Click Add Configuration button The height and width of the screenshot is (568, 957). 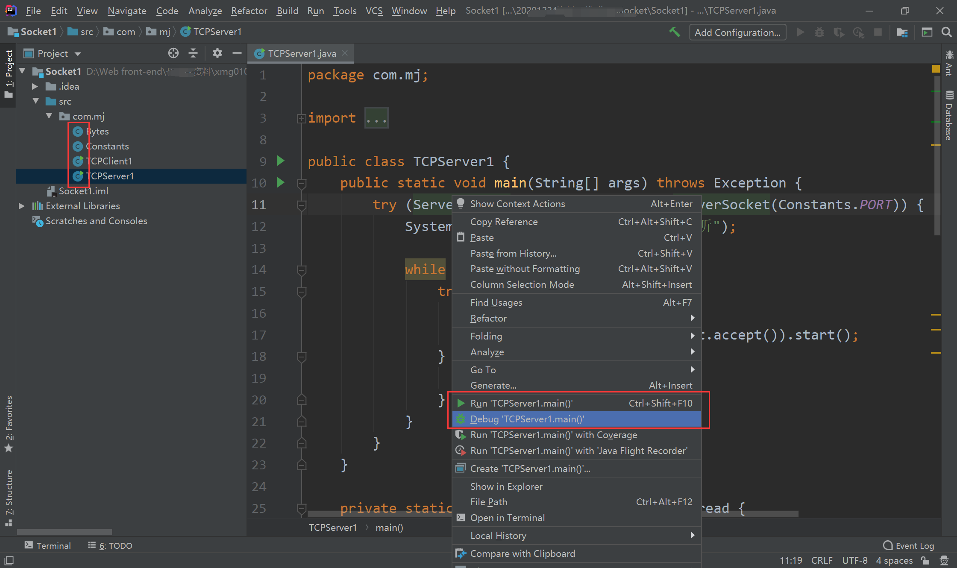click(x=737, y=32)
